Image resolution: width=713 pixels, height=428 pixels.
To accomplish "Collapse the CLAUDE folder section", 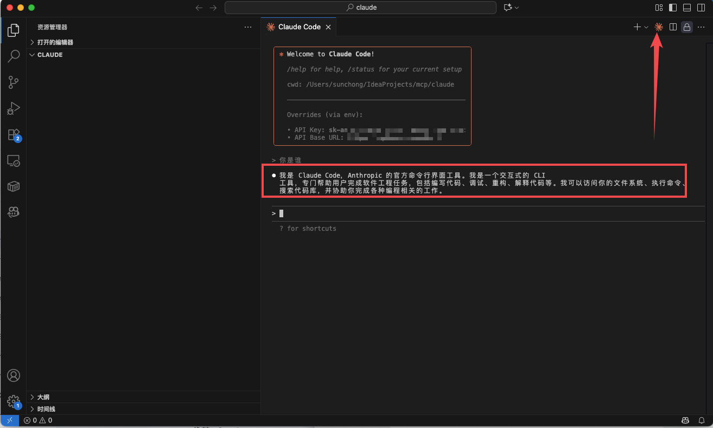I will pyautogui.click(x=50, y=55).
